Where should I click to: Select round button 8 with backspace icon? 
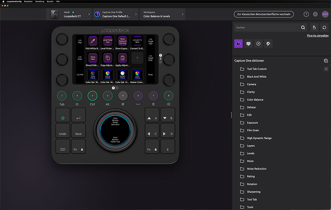(x=169, y=96)
